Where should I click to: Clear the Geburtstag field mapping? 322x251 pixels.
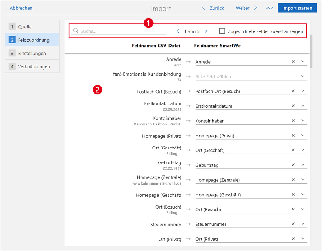click(293, 165)
